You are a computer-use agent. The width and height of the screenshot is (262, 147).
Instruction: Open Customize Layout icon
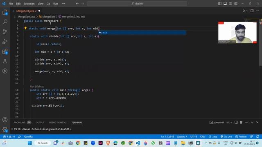tap(236, 4)
